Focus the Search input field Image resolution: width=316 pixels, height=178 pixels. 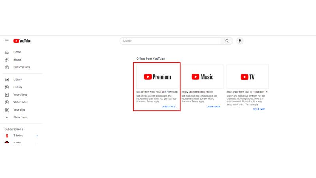[171, 41]
